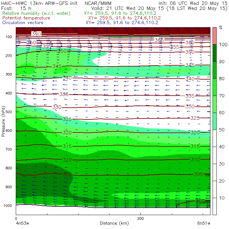Click the "40" colorbar label
Screen dimensions: 229x229
pos(222,147)
